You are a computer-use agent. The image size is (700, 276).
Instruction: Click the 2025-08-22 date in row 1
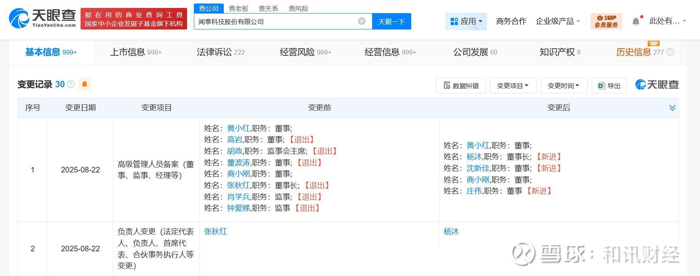tap(81, 170)
